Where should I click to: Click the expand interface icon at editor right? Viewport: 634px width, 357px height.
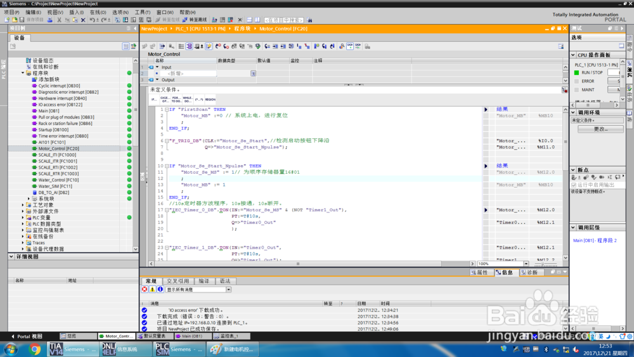[561, 46]
